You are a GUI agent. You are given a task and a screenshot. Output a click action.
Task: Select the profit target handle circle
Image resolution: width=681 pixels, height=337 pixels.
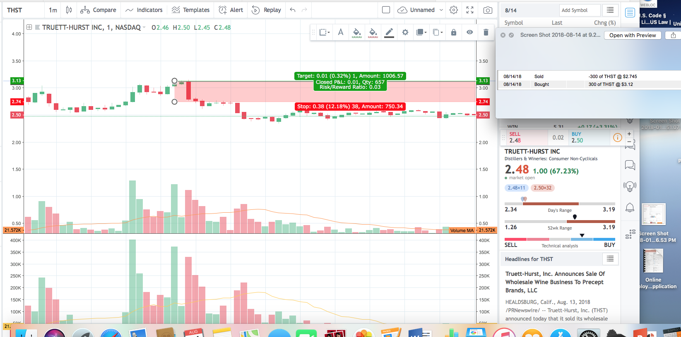[174, 81]
